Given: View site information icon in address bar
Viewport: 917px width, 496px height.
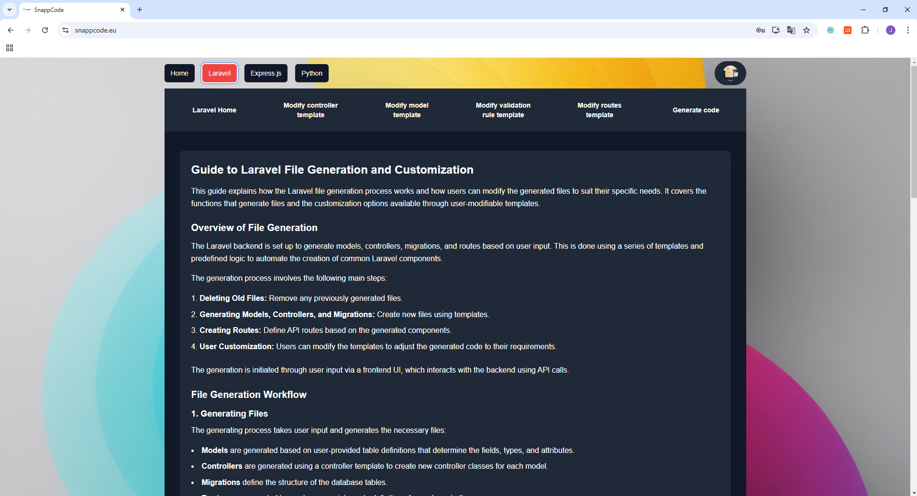Looking at the screenshot, I should [66, 30].
